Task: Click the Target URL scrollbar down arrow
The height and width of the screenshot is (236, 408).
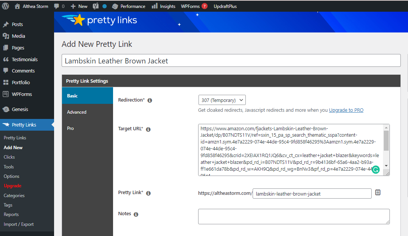Action: [x=386, y=166]
